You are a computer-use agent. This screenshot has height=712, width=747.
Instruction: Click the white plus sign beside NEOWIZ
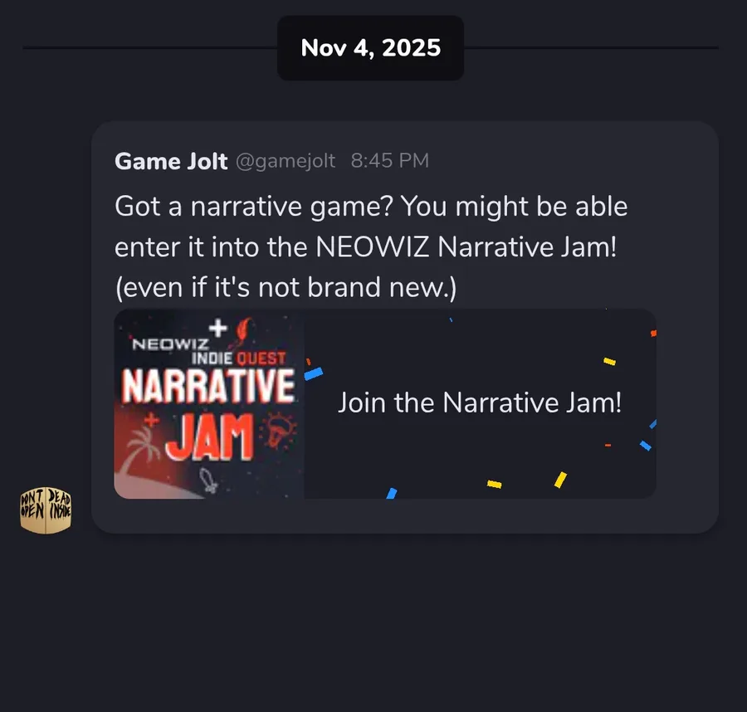[x=218, y=328]
